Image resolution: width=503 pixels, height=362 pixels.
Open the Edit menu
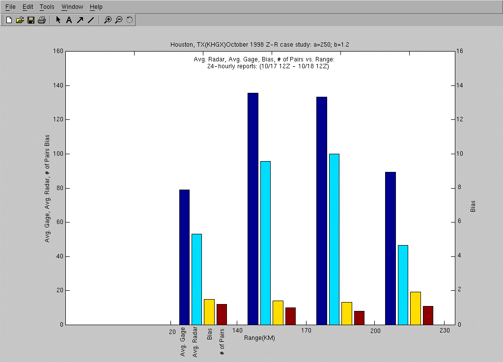(28, 7)
